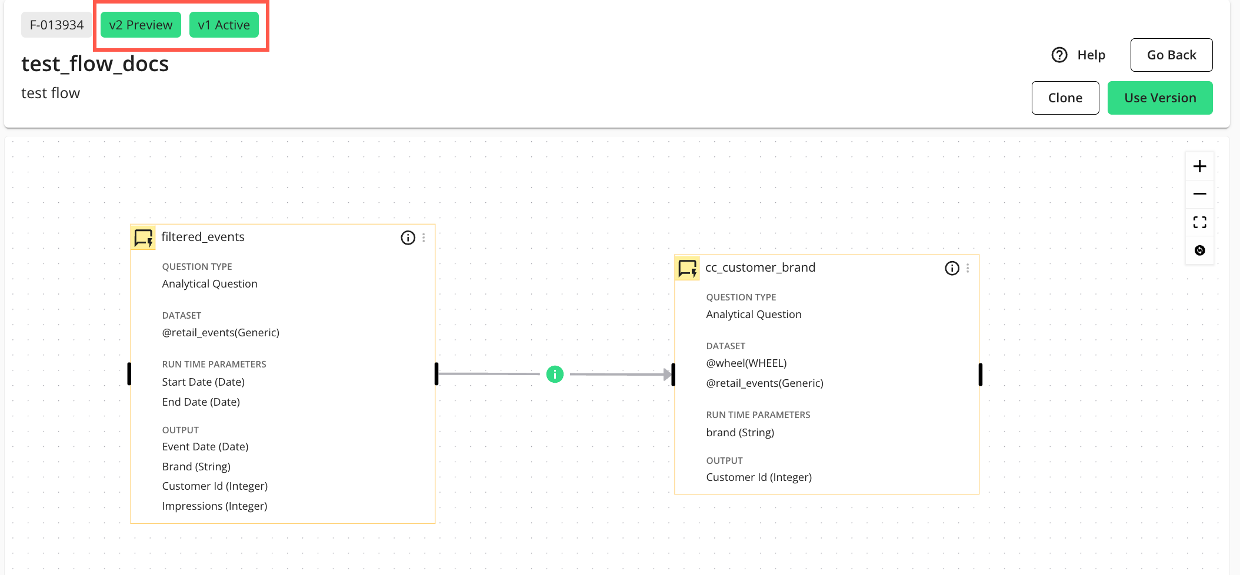Click the cc_customer_brand question type icon
The height and width of the screenshot is (575, 1240).
(687, 268)
